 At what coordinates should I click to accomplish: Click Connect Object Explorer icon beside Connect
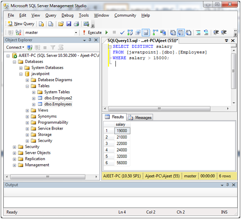coord(30,48)
